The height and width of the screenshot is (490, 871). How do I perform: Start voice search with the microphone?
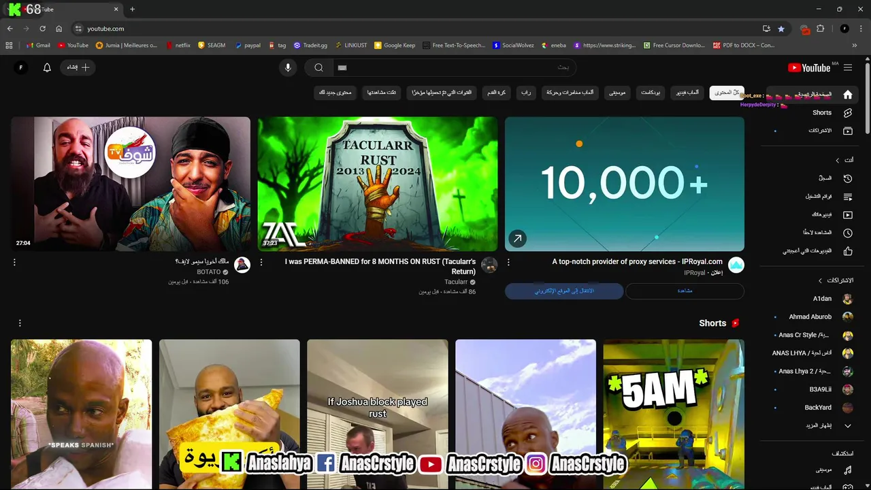pos(288,67)
